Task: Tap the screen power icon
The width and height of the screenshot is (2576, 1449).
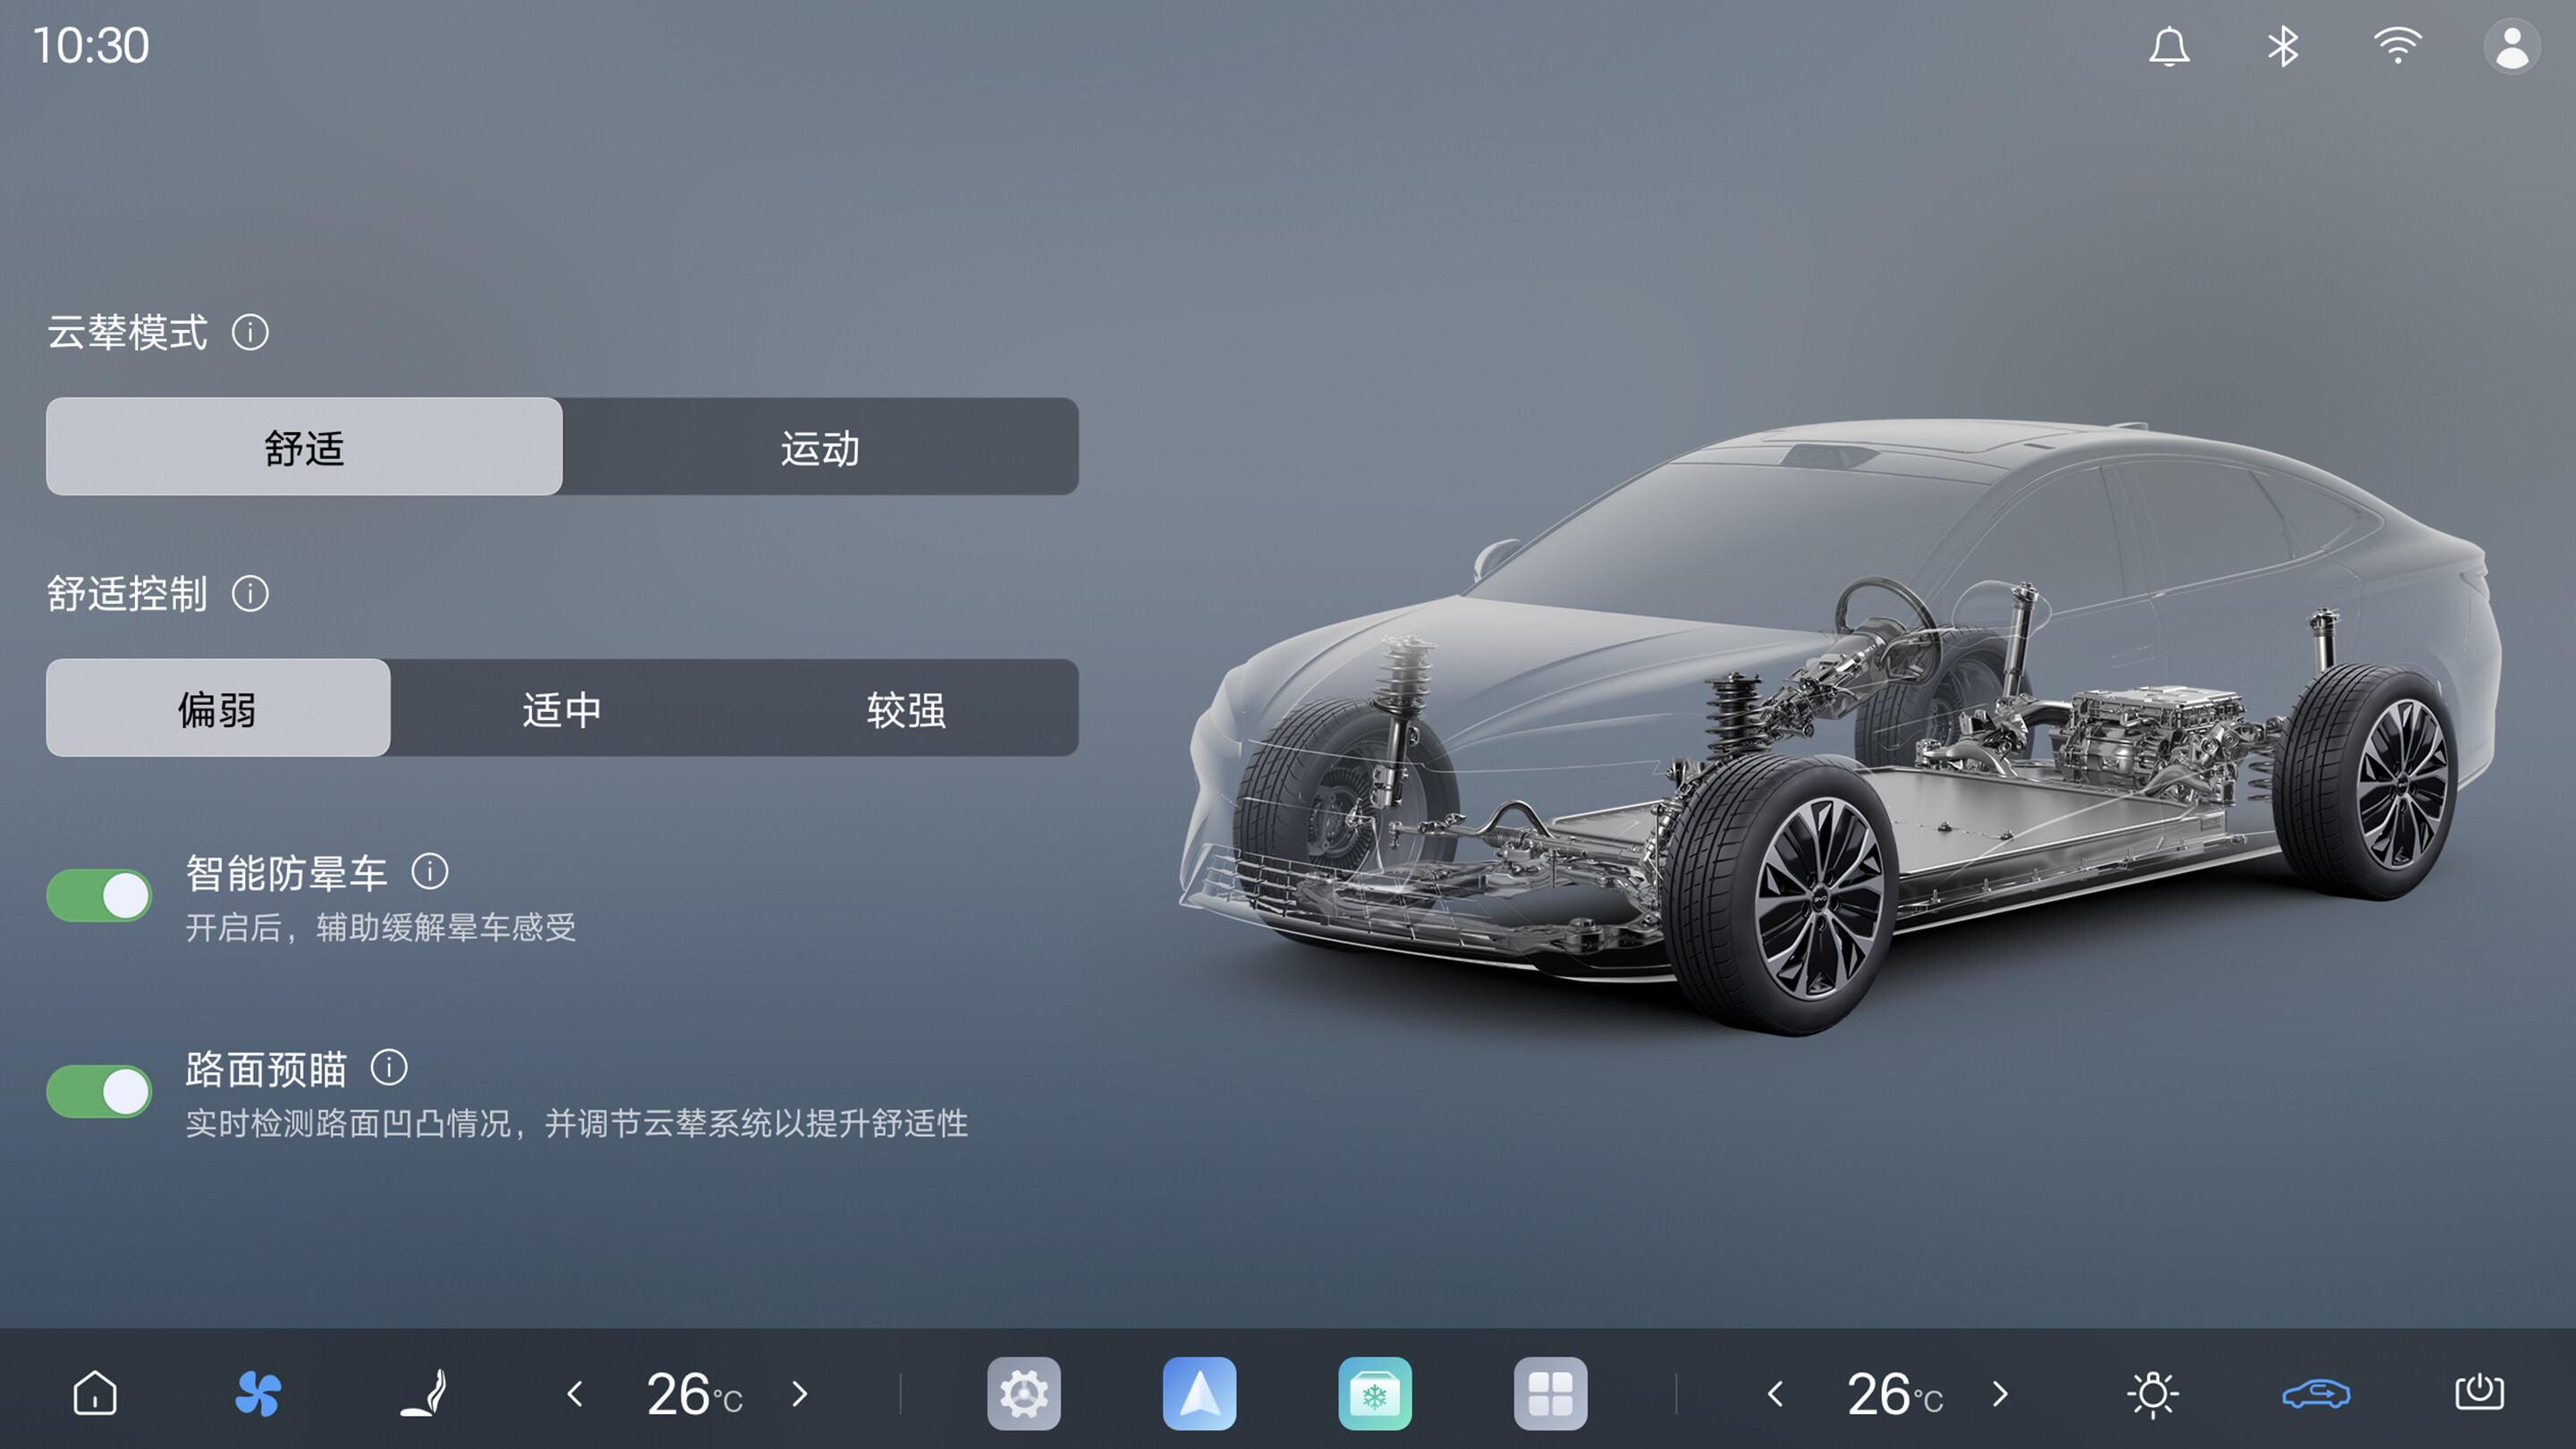Action: 2479,1393
